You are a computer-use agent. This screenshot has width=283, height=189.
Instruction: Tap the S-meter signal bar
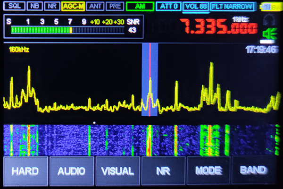point(67,30)
